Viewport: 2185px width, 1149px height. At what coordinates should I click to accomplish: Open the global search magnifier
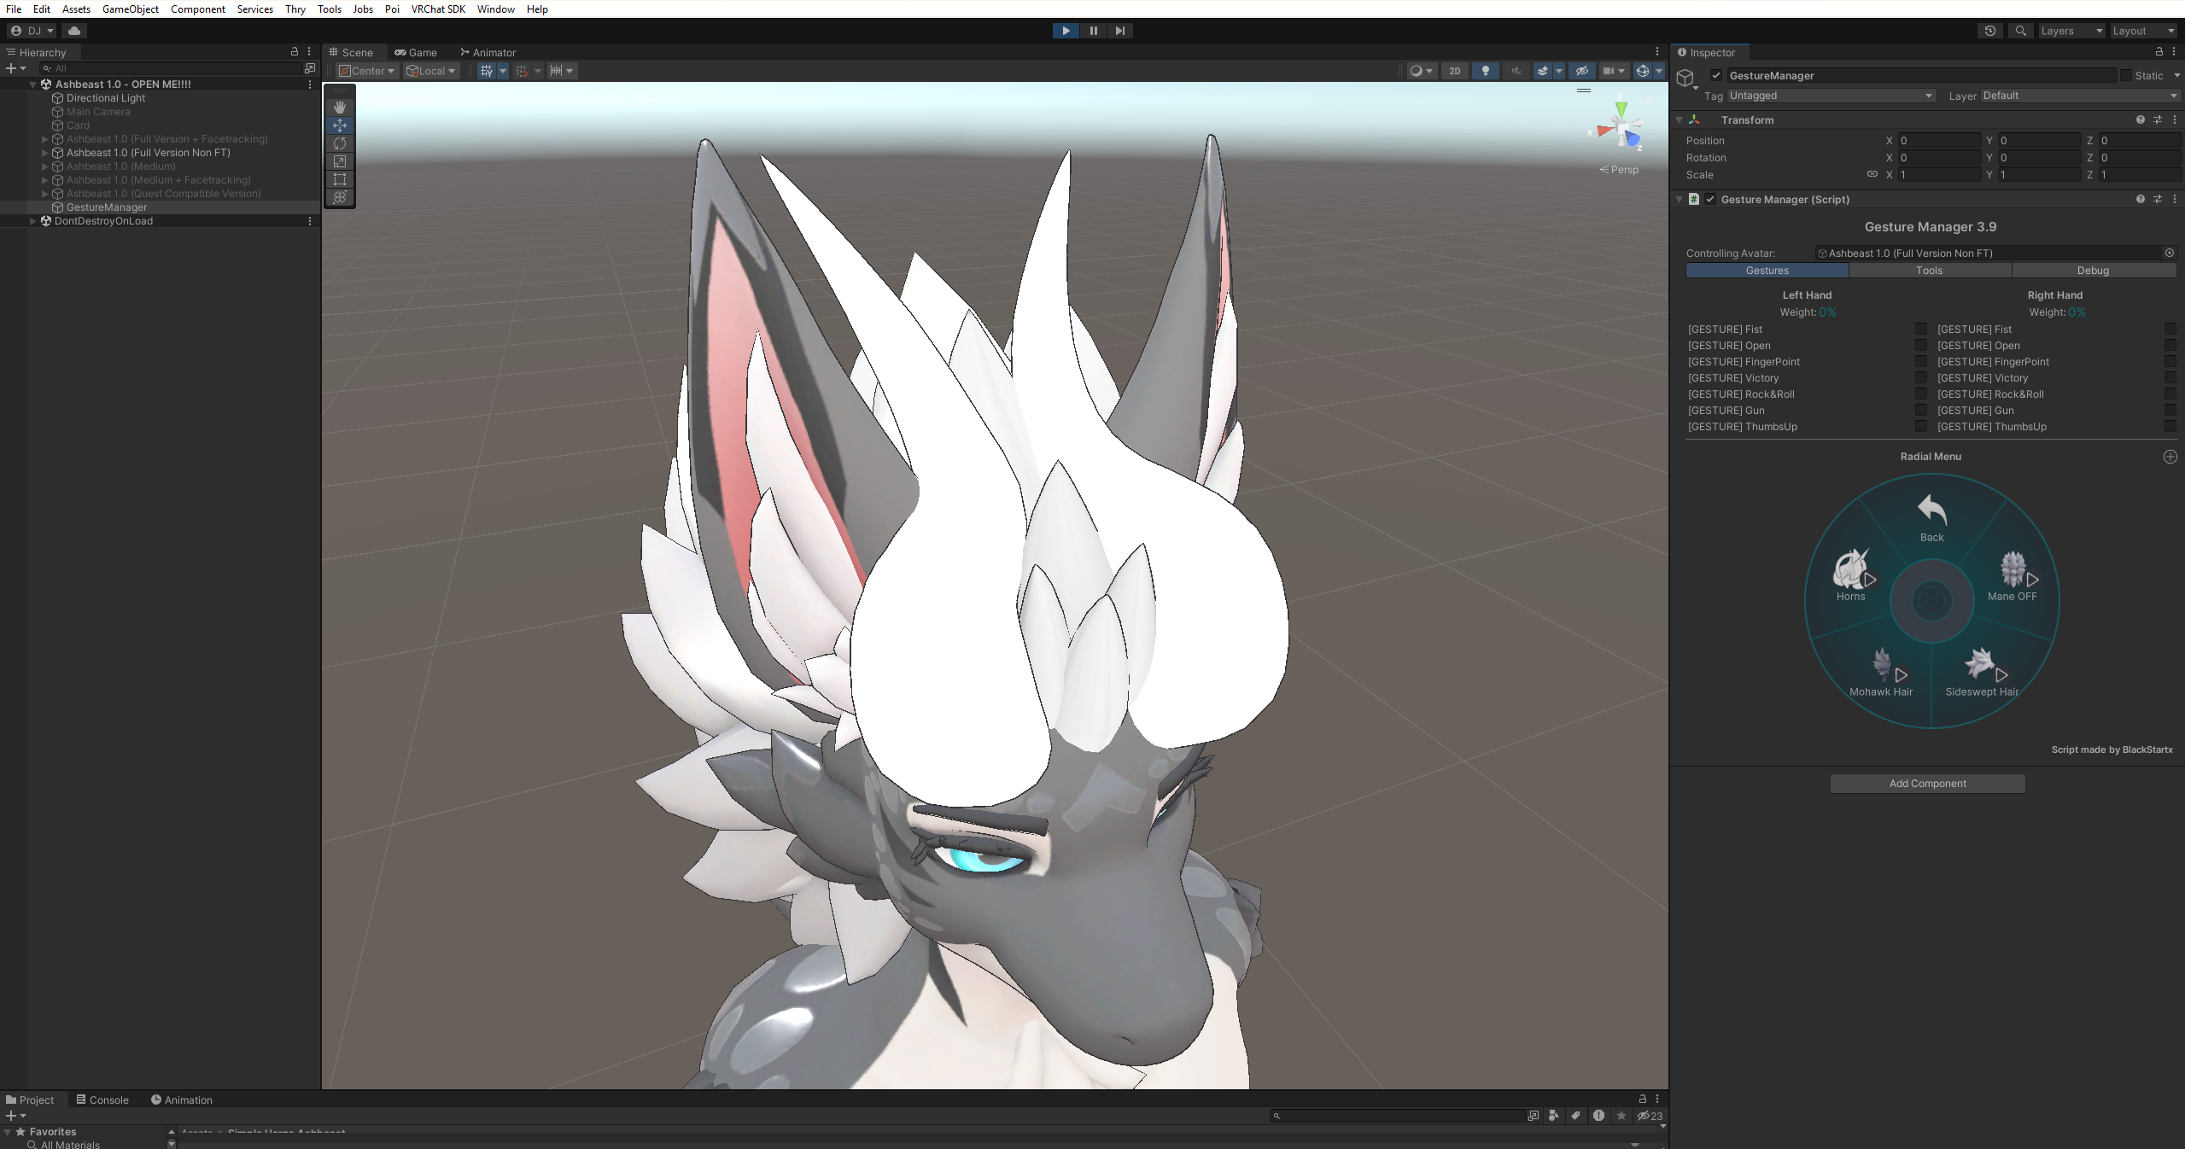[x=2020, y=31]
